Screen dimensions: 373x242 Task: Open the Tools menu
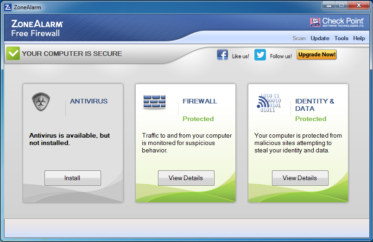click(x=341, y=38)
